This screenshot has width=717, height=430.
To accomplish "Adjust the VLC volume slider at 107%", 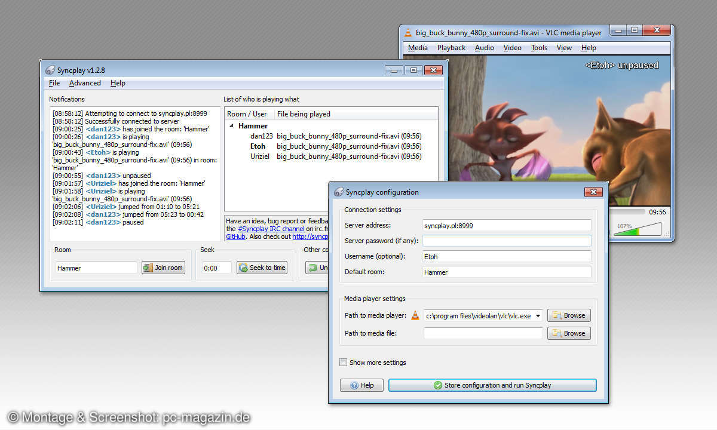I will click(x=637, y=229).
